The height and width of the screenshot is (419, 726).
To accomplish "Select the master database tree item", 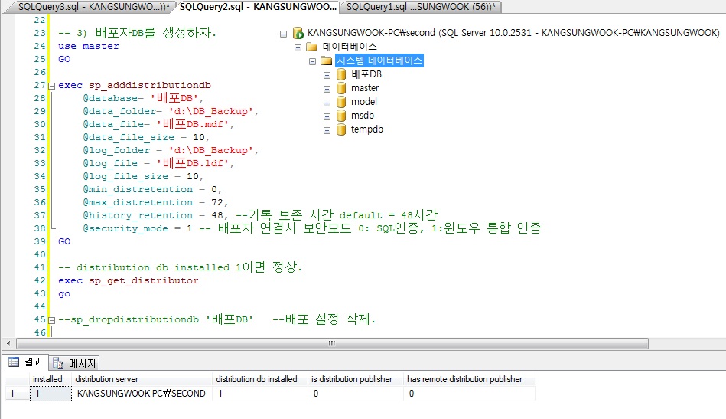I will coord(365,88).
